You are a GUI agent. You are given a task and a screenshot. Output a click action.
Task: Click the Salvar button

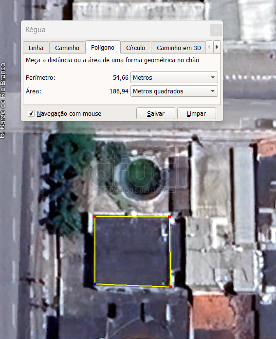(x=155, y=113)
